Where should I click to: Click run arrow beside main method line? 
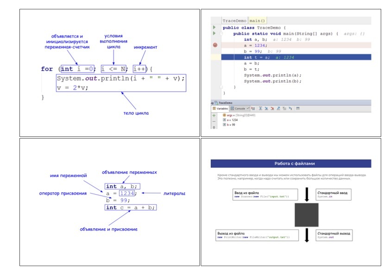pos(214,33)
